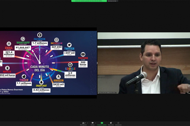Click the '2.43 millones' Snapchat value
The image size is (190, 126).
click(x=41, y=90)
